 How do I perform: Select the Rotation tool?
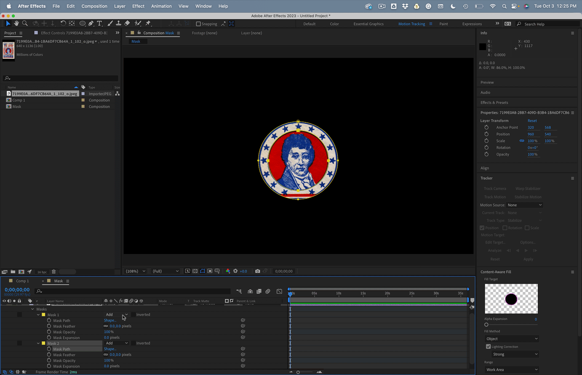[x=63, y=24]
